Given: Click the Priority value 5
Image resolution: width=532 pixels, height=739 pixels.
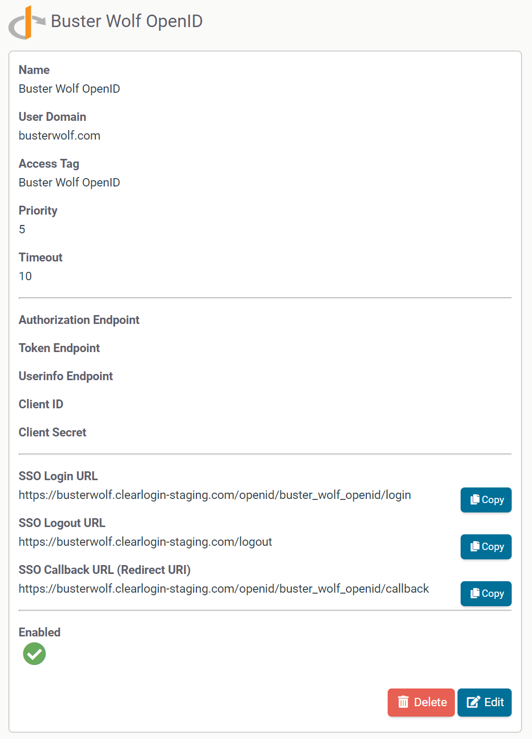Looking at the screenshot, I should pos(22,230).
